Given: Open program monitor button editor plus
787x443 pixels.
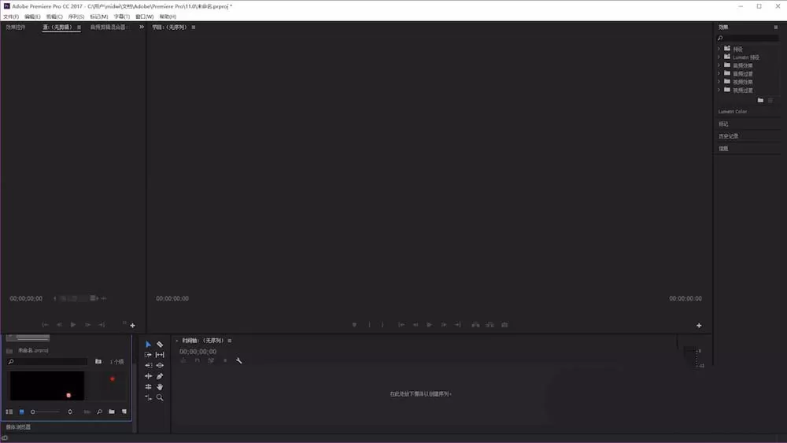Looking at the screenshot, I should click(699, 325).
